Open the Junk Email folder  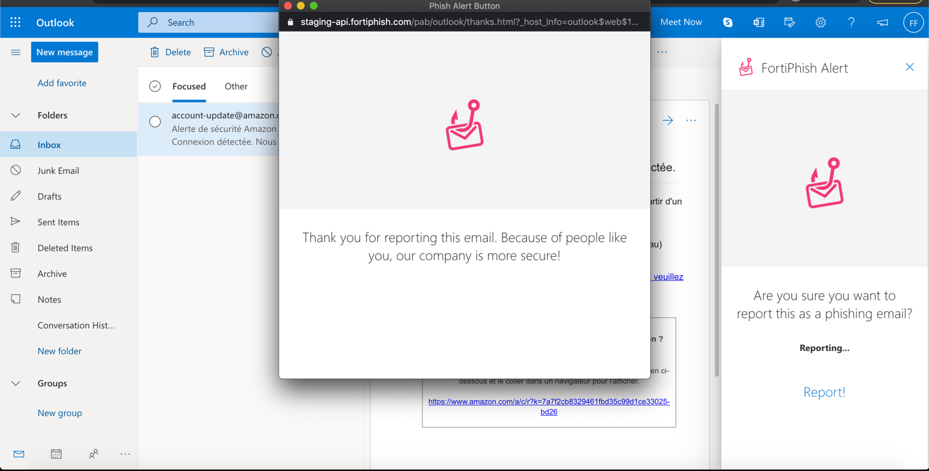tap(69, 170)
